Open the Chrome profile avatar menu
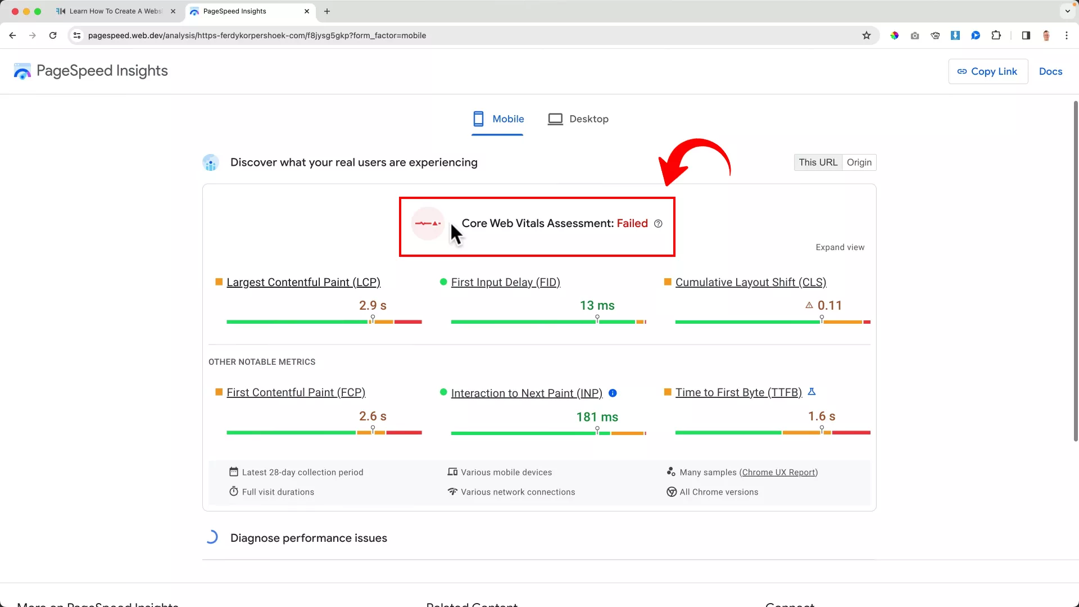This screenshot has height=607, width=1079. point(1046,35)
